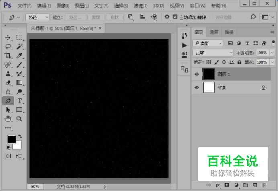Select the Path Selection tool
Viewport: 278px width, 191px height.
coord(8,110)
